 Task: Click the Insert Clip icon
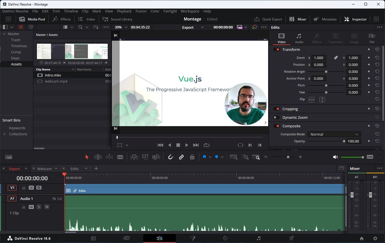click(134, 157)
